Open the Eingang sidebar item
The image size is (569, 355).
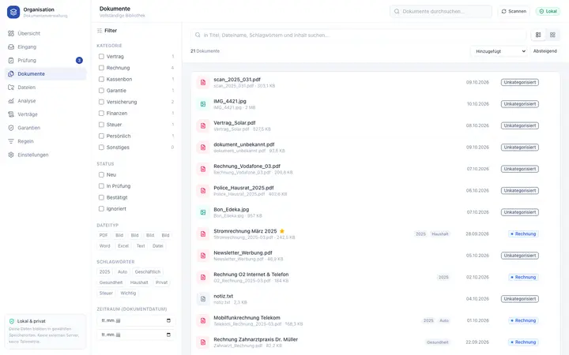pyautogui.click(x=45, y=47)
